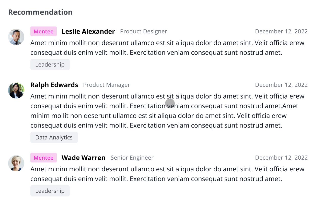Click the Senior Engineer job title
The image size is (312, 204).
[132, 158]
